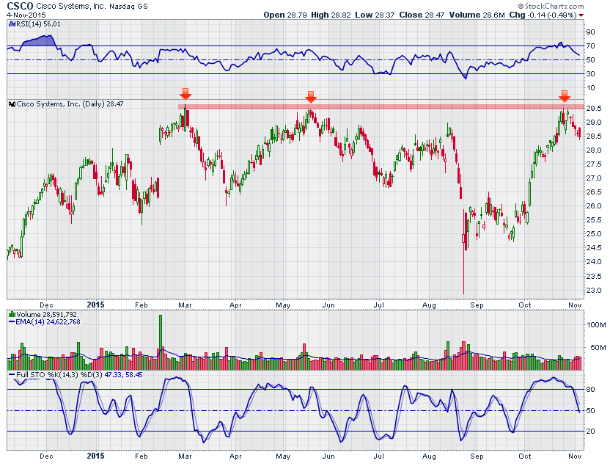Click the Mar label under the price chart
610x466 pixels.
[185, 305]
